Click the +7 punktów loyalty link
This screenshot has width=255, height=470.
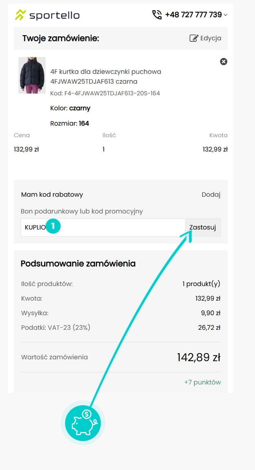click(202, 383)
